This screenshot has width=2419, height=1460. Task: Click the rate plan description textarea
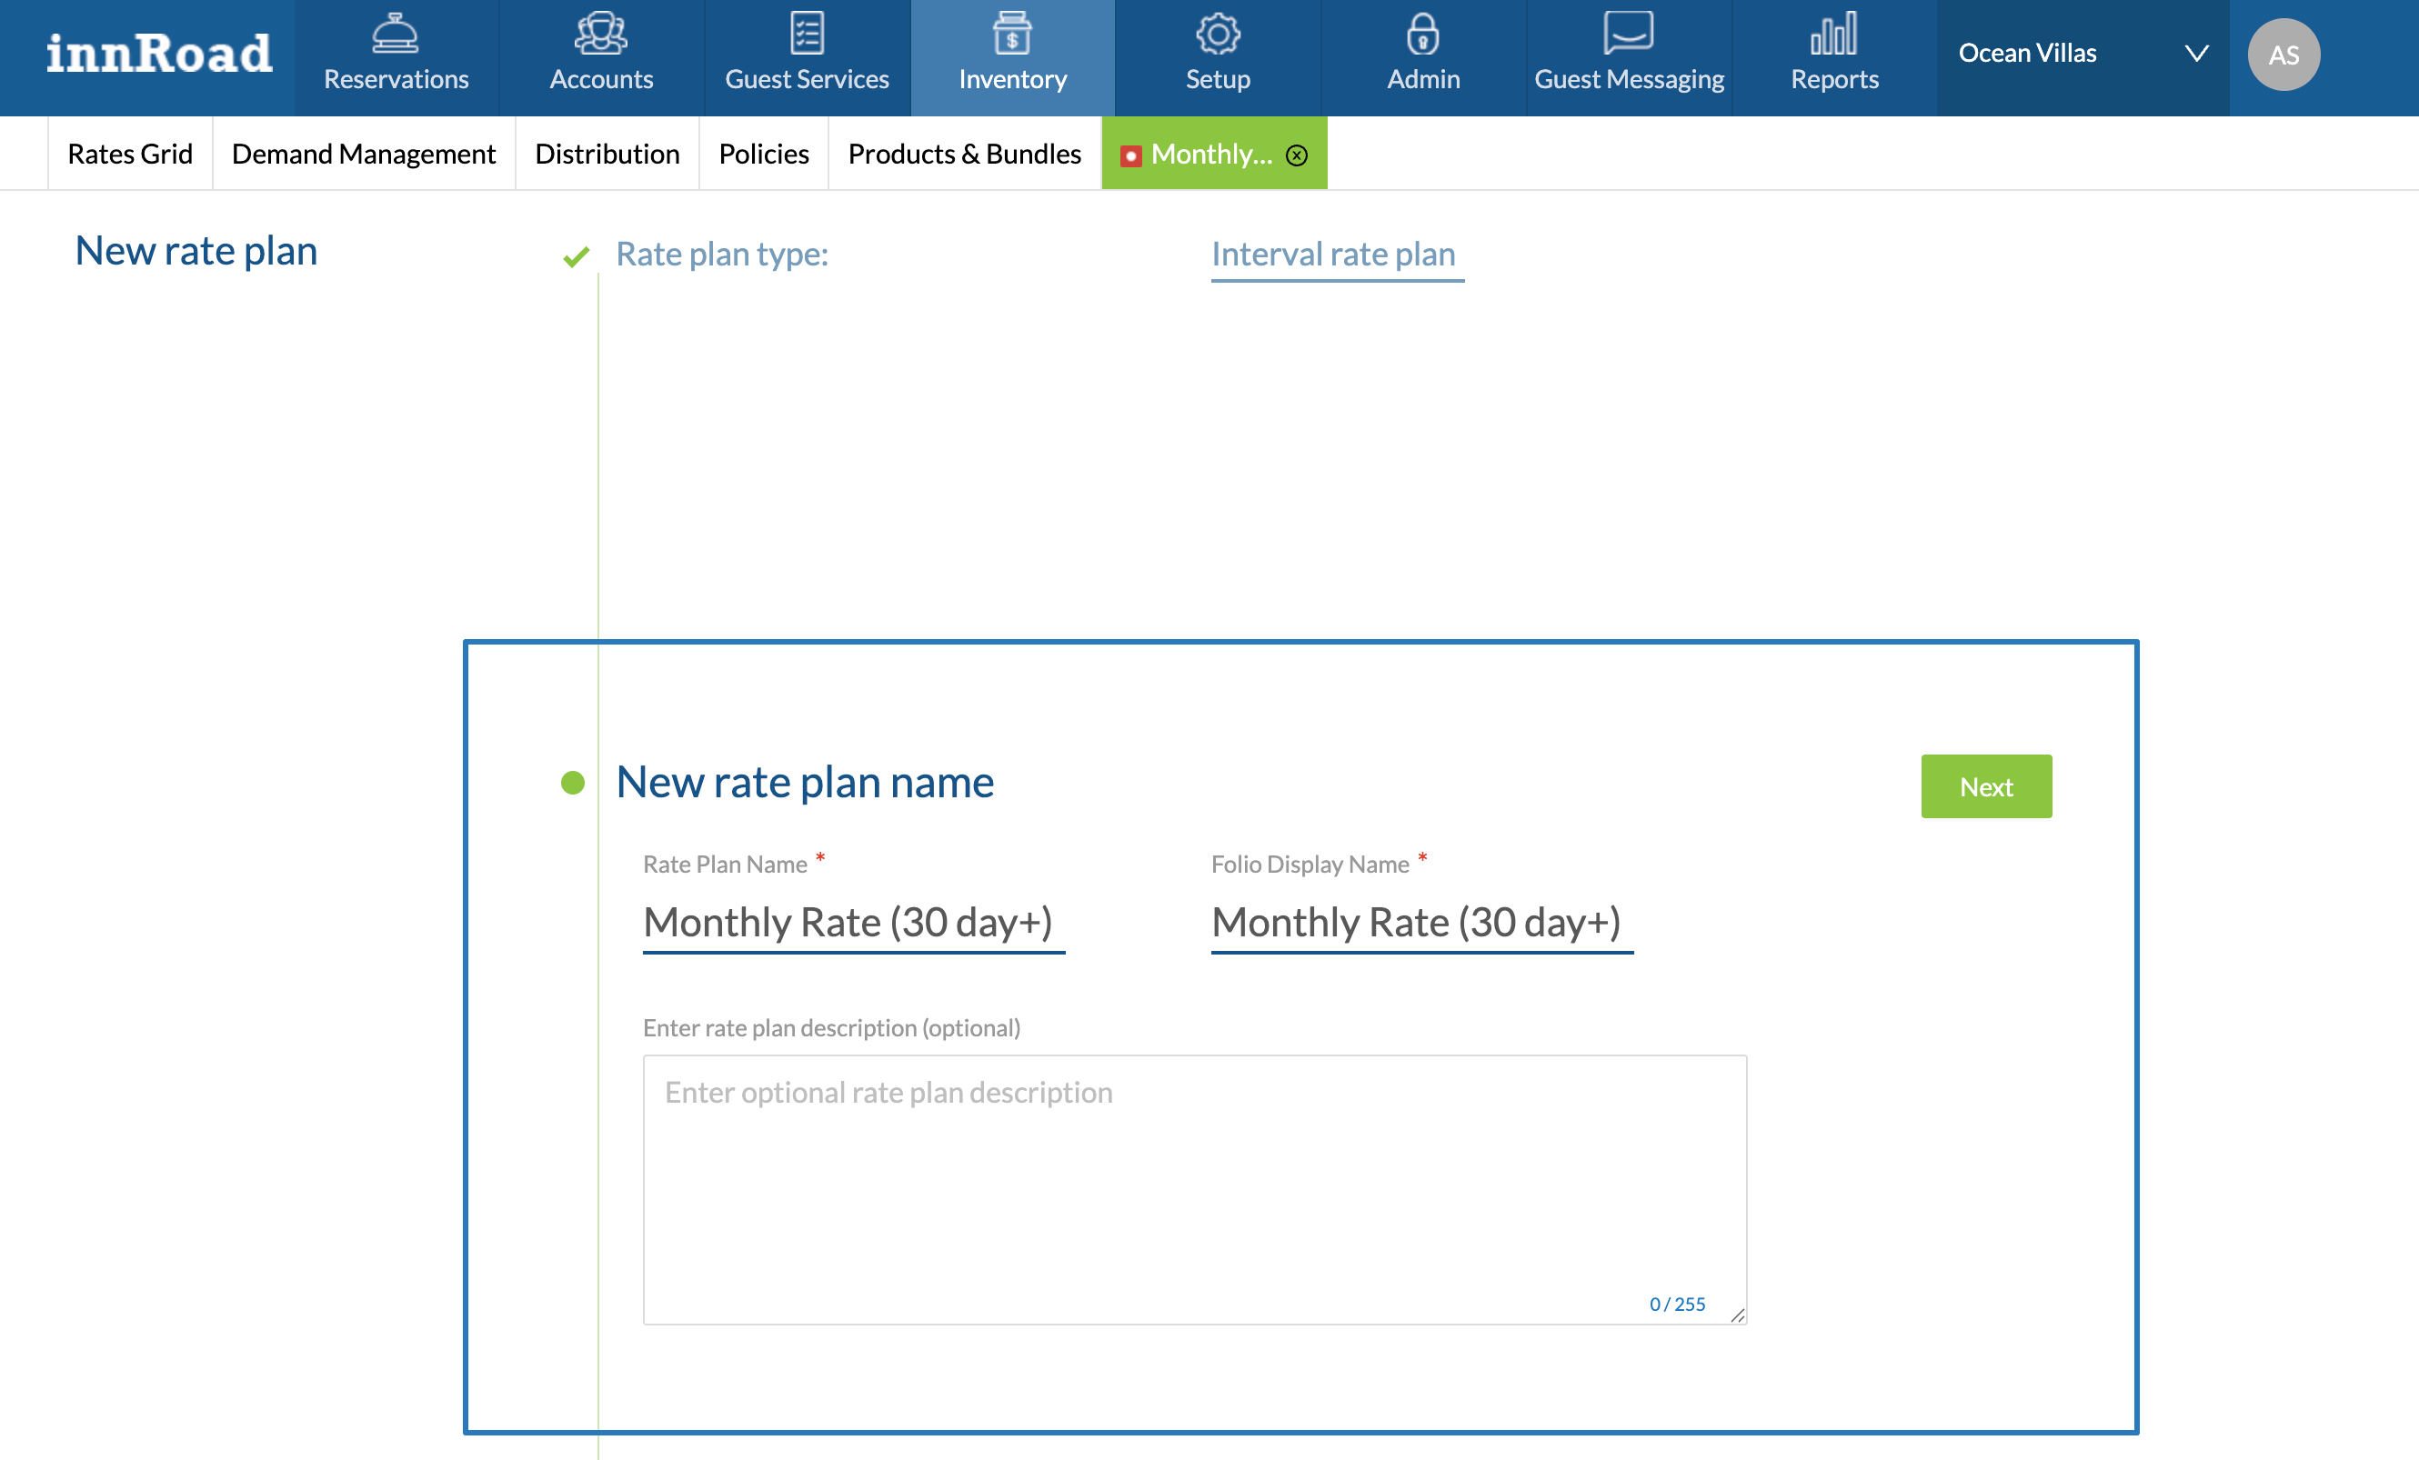pyautogui.click(x=1194, y=1187)
